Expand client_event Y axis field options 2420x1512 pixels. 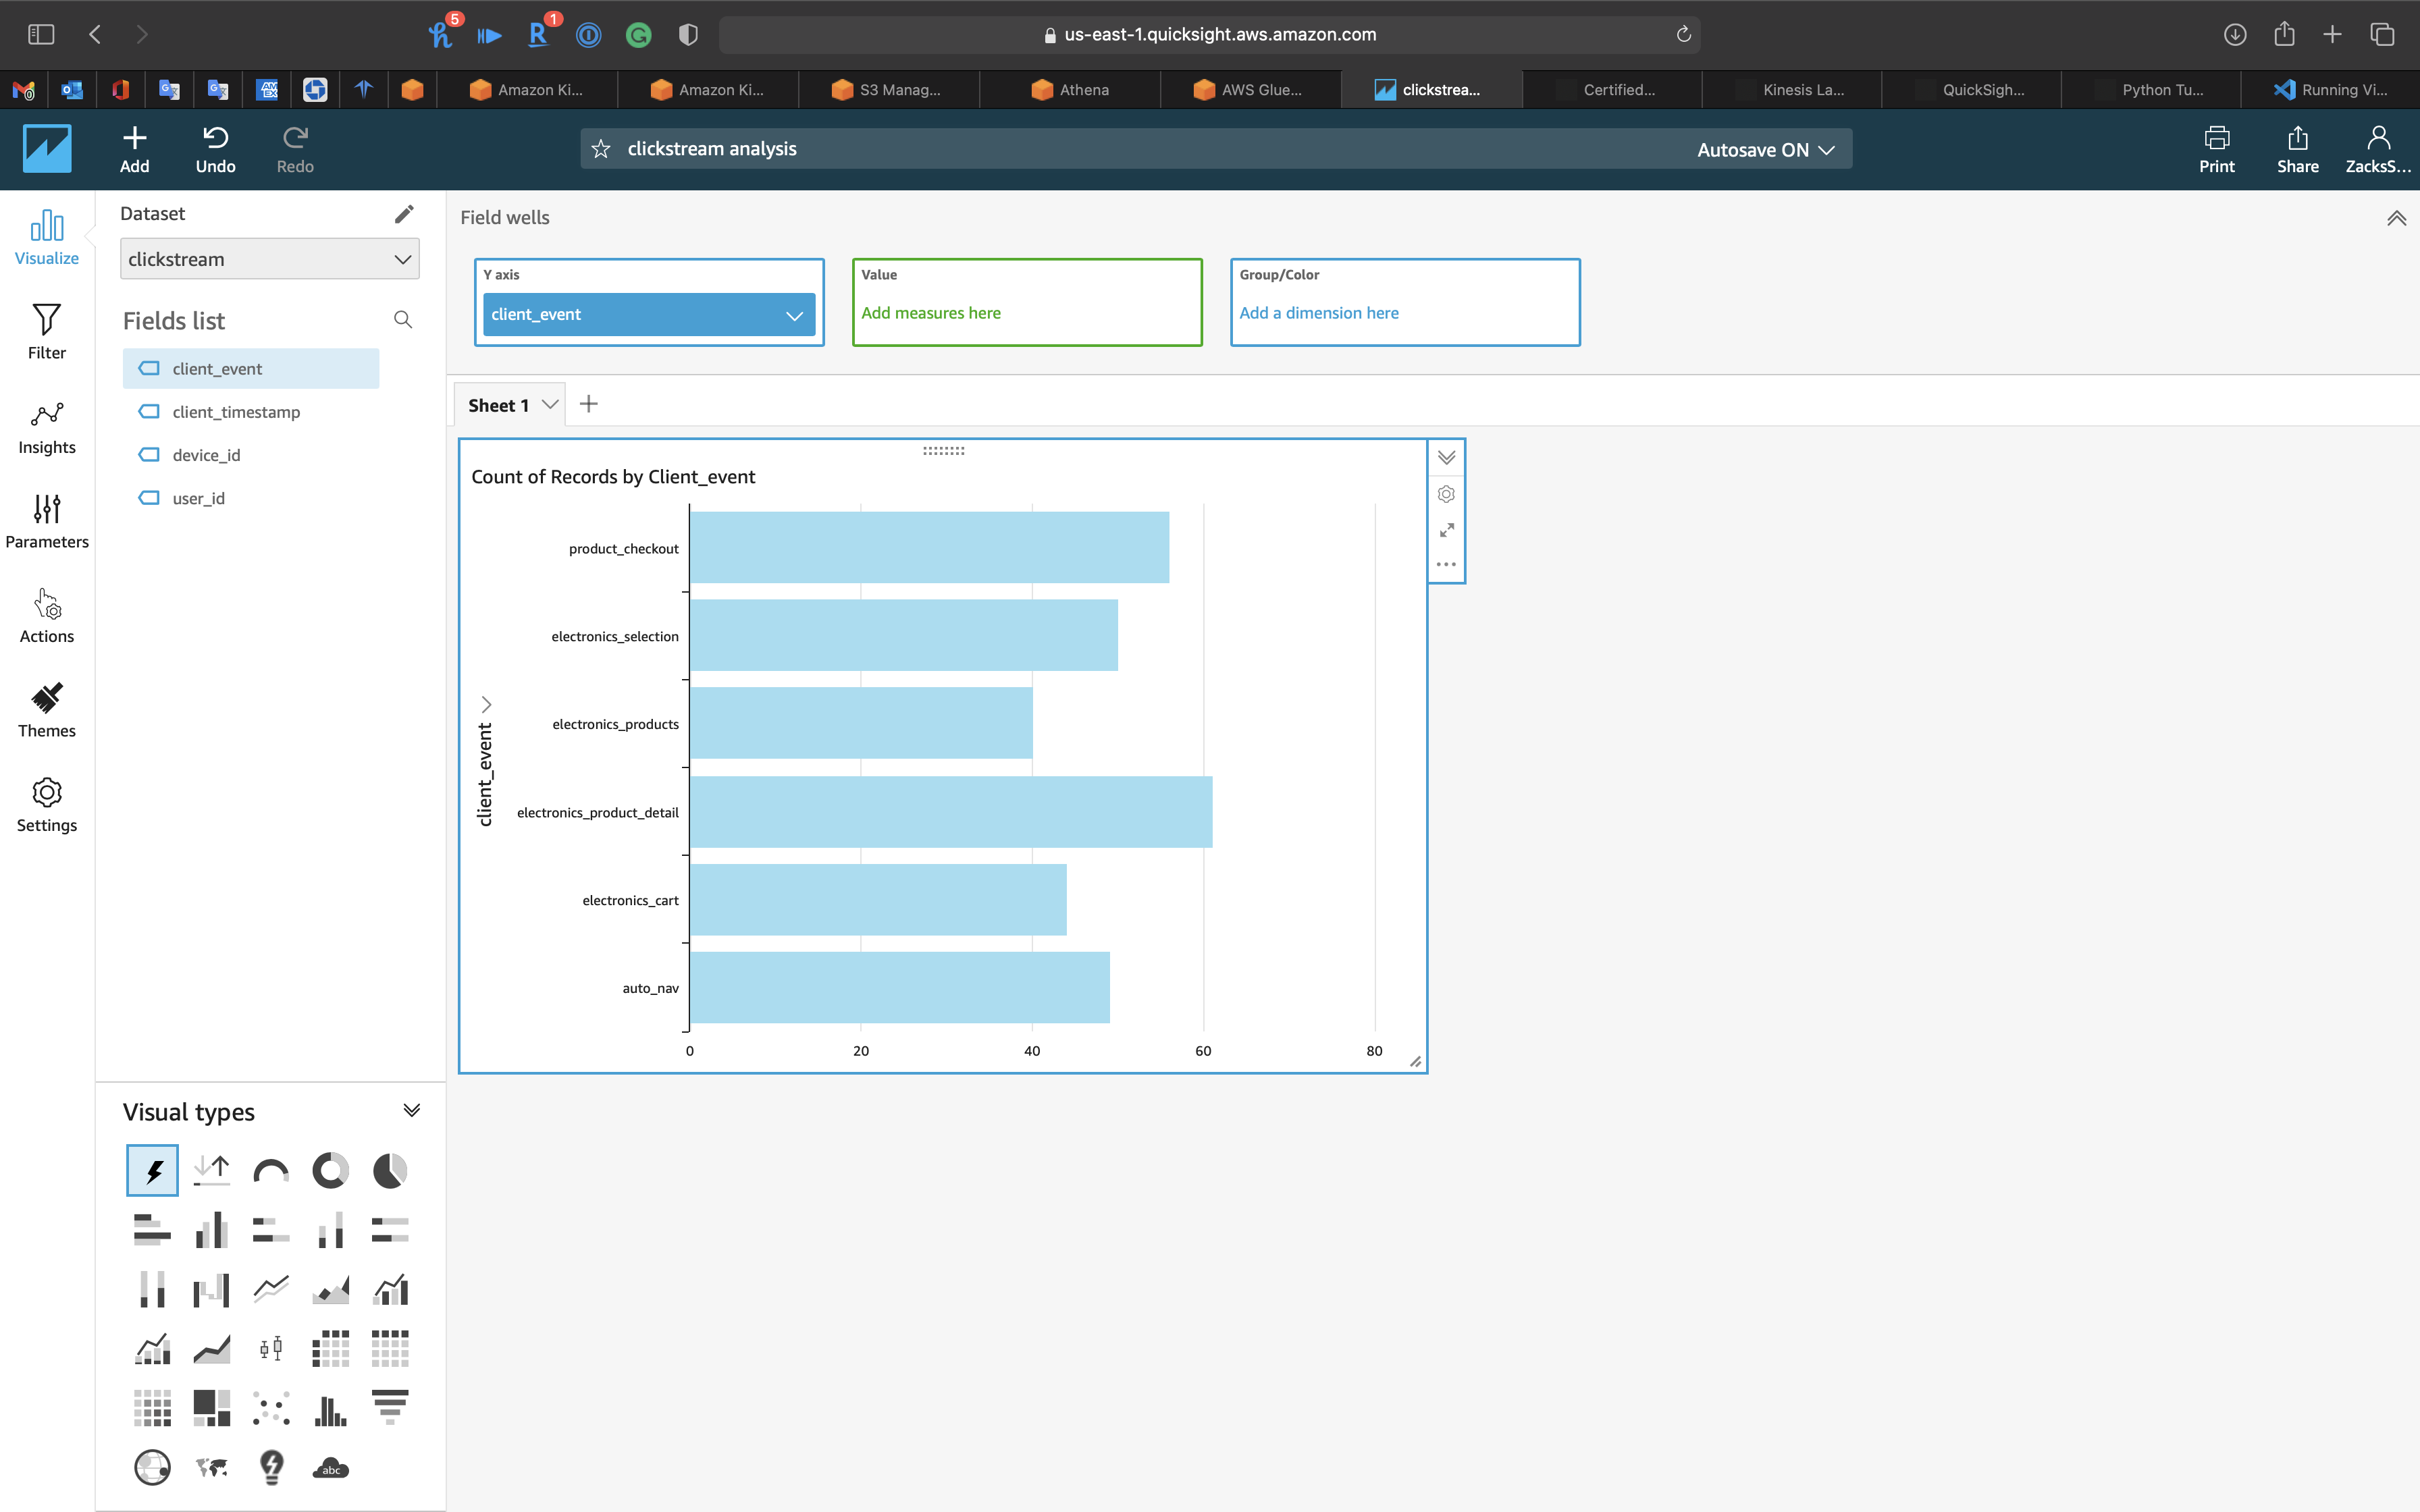[794, 315]
